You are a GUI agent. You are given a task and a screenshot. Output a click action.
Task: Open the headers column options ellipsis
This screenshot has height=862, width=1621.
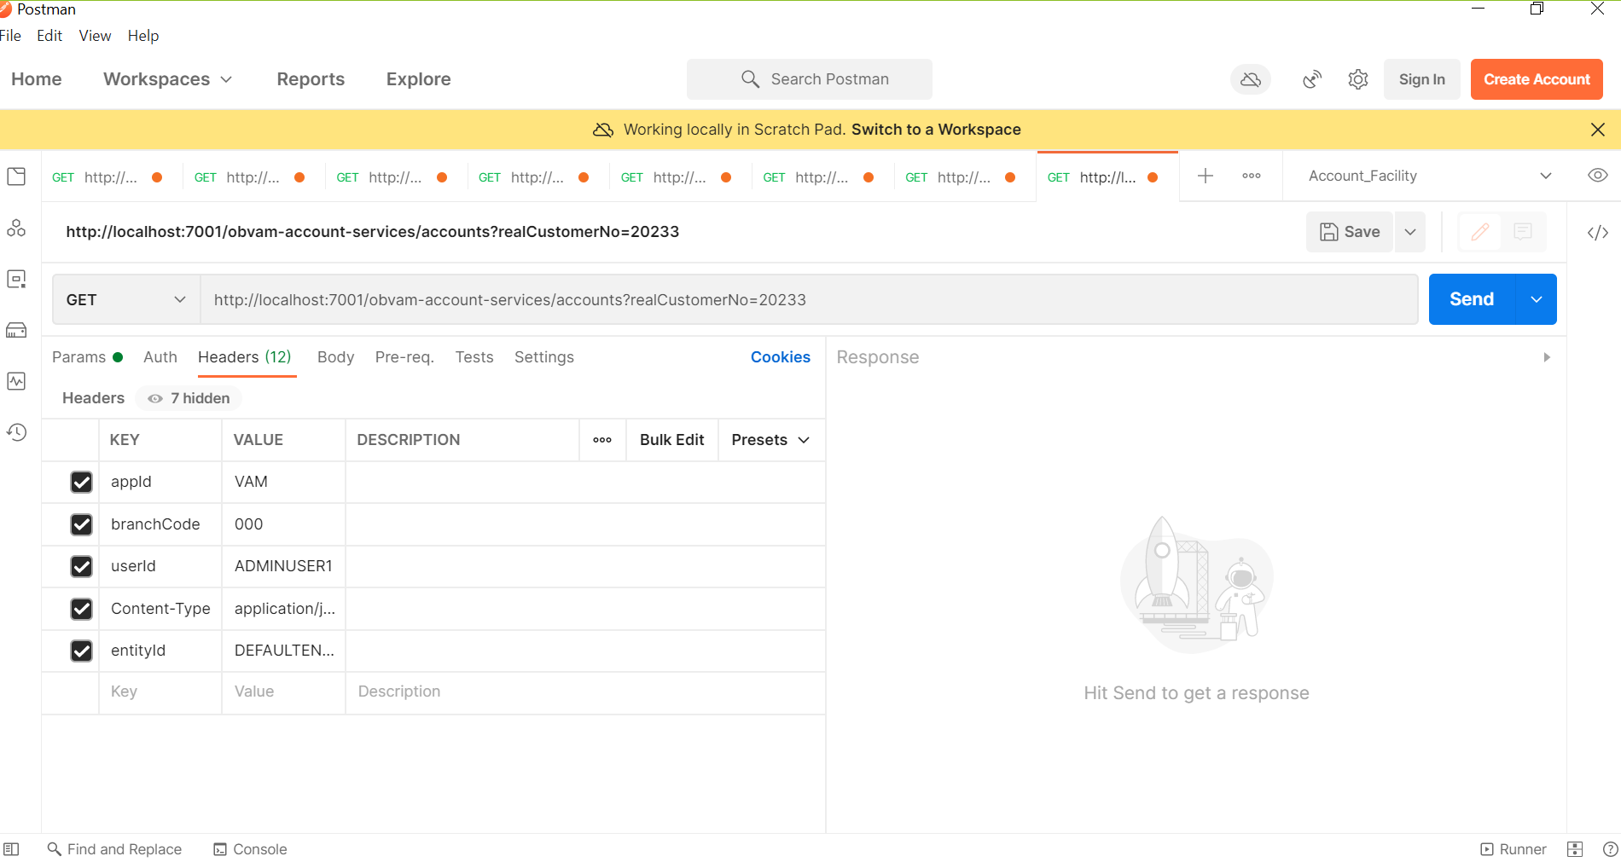click(x=602, y=440)
